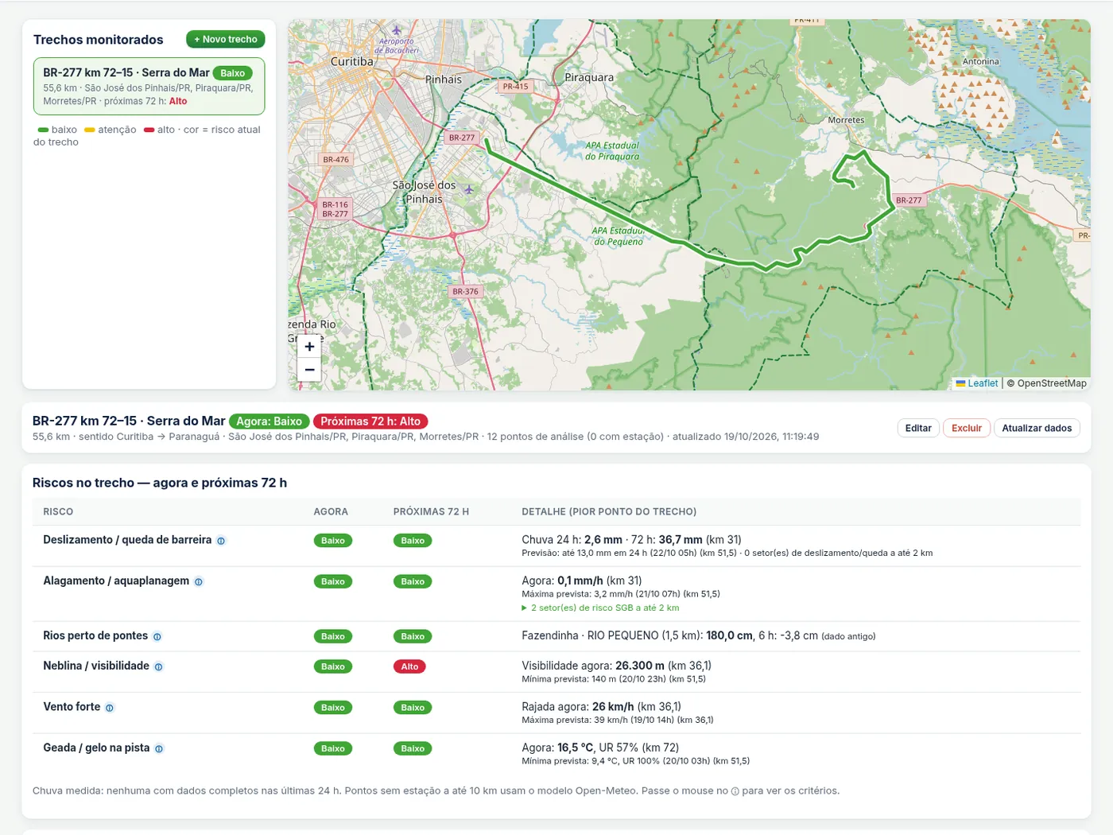The width and height of the screenshot is (1113, 835).
Task: Zoom in on the map
Action: (x=309, y=347)
